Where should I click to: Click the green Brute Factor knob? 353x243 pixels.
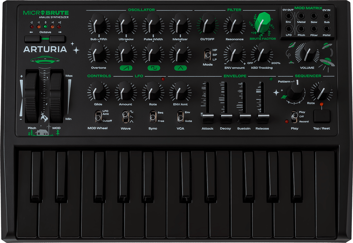[x=262, y=22]
